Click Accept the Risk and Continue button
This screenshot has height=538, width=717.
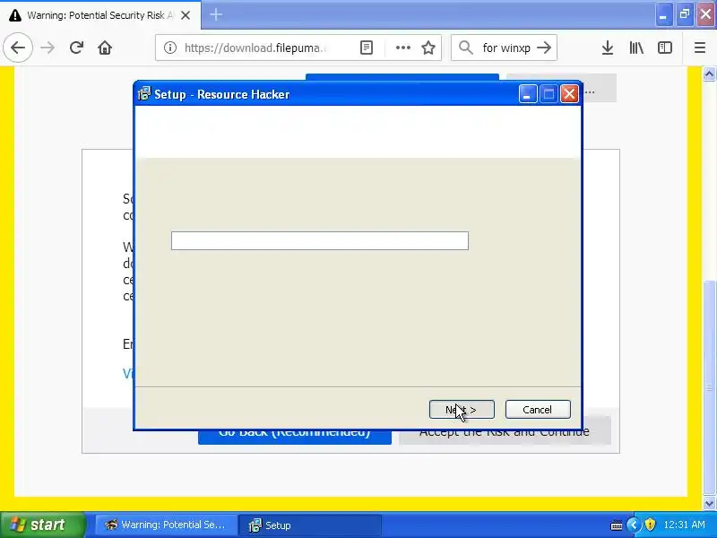(505, 437)
